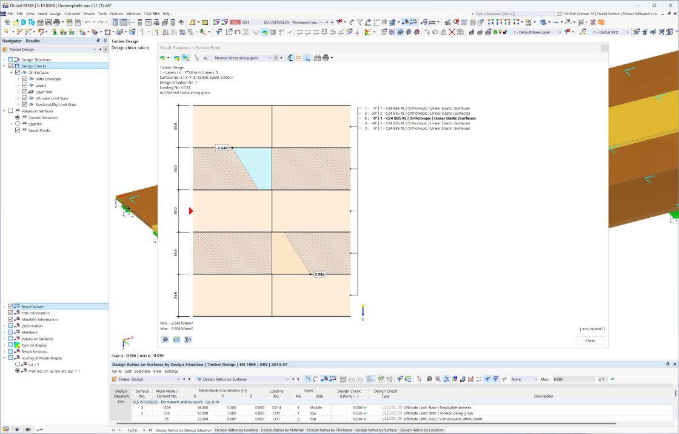Click the horizontal scrollbar of the results table

coord(366,424)
